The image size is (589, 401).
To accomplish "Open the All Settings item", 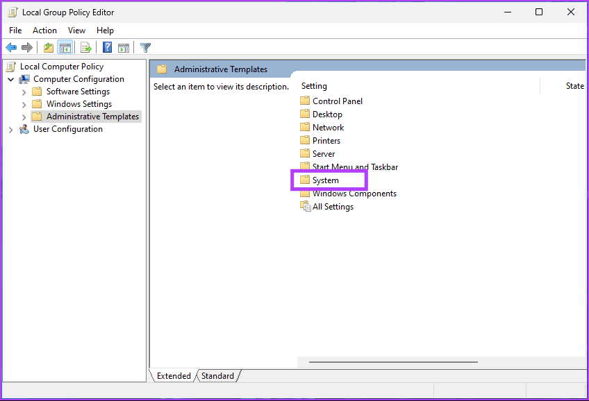I will click(x=332, y=206).
